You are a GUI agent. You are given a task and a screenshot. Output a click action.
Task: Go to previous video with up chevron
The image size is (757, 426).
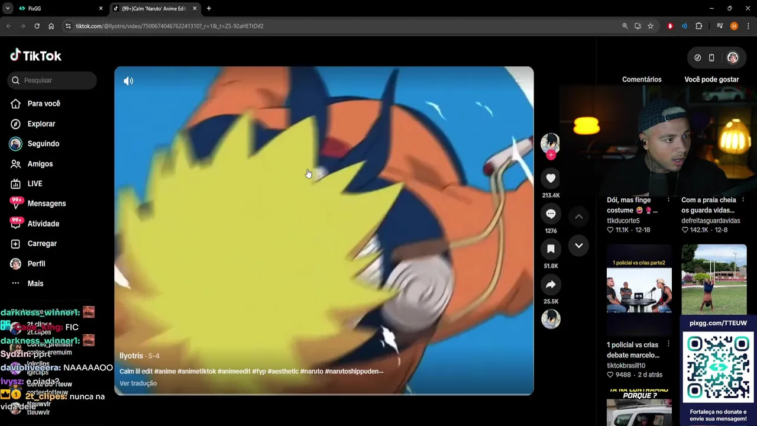(x=579, y=217)
